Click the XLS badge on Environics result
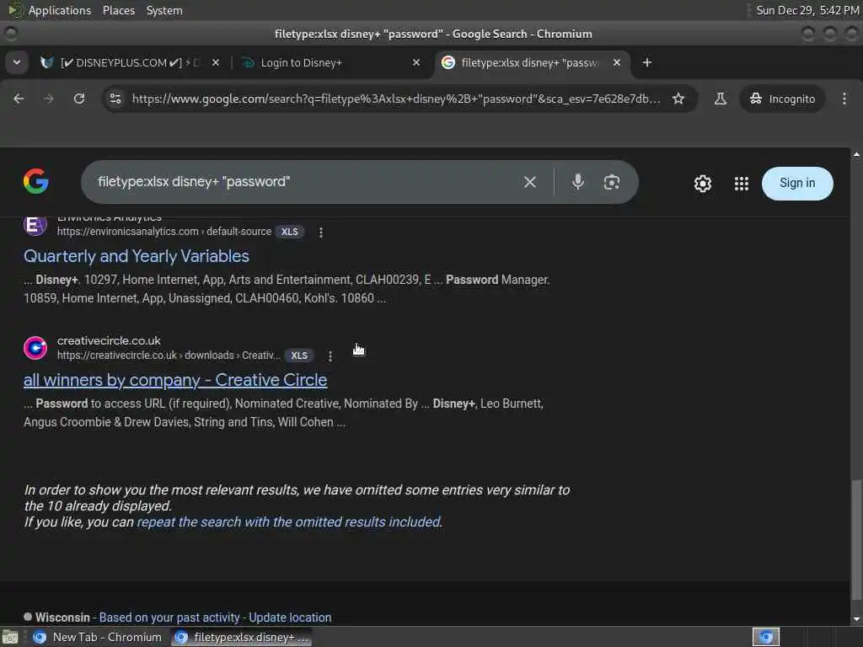 (290, 232)
